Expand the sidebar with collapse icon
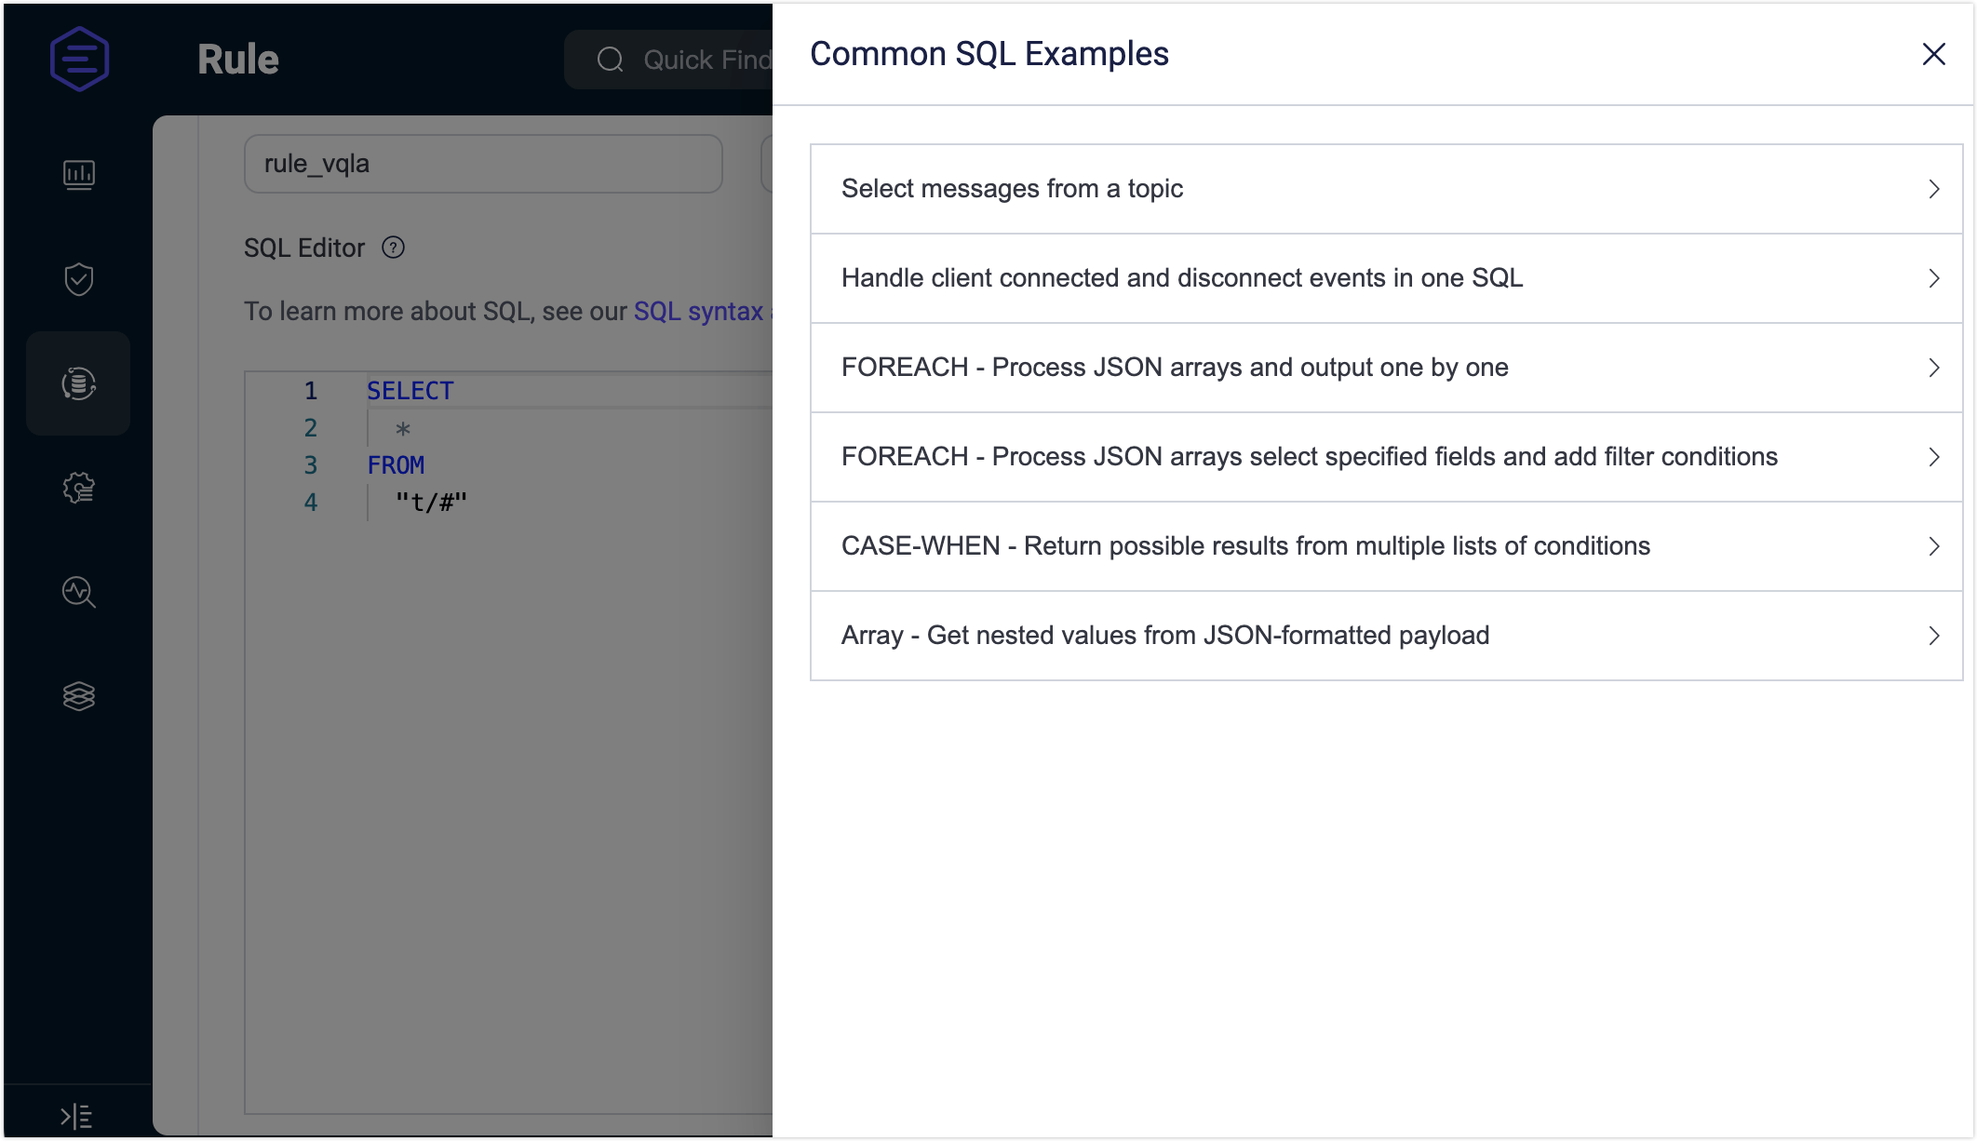This screenshot has height=1141, width=1977. click(x=76, y=1115)
